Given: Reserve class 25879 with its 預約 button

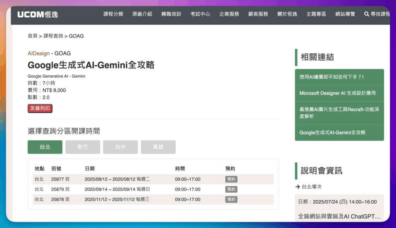Looking at the screenshot, I should [231, 189].
